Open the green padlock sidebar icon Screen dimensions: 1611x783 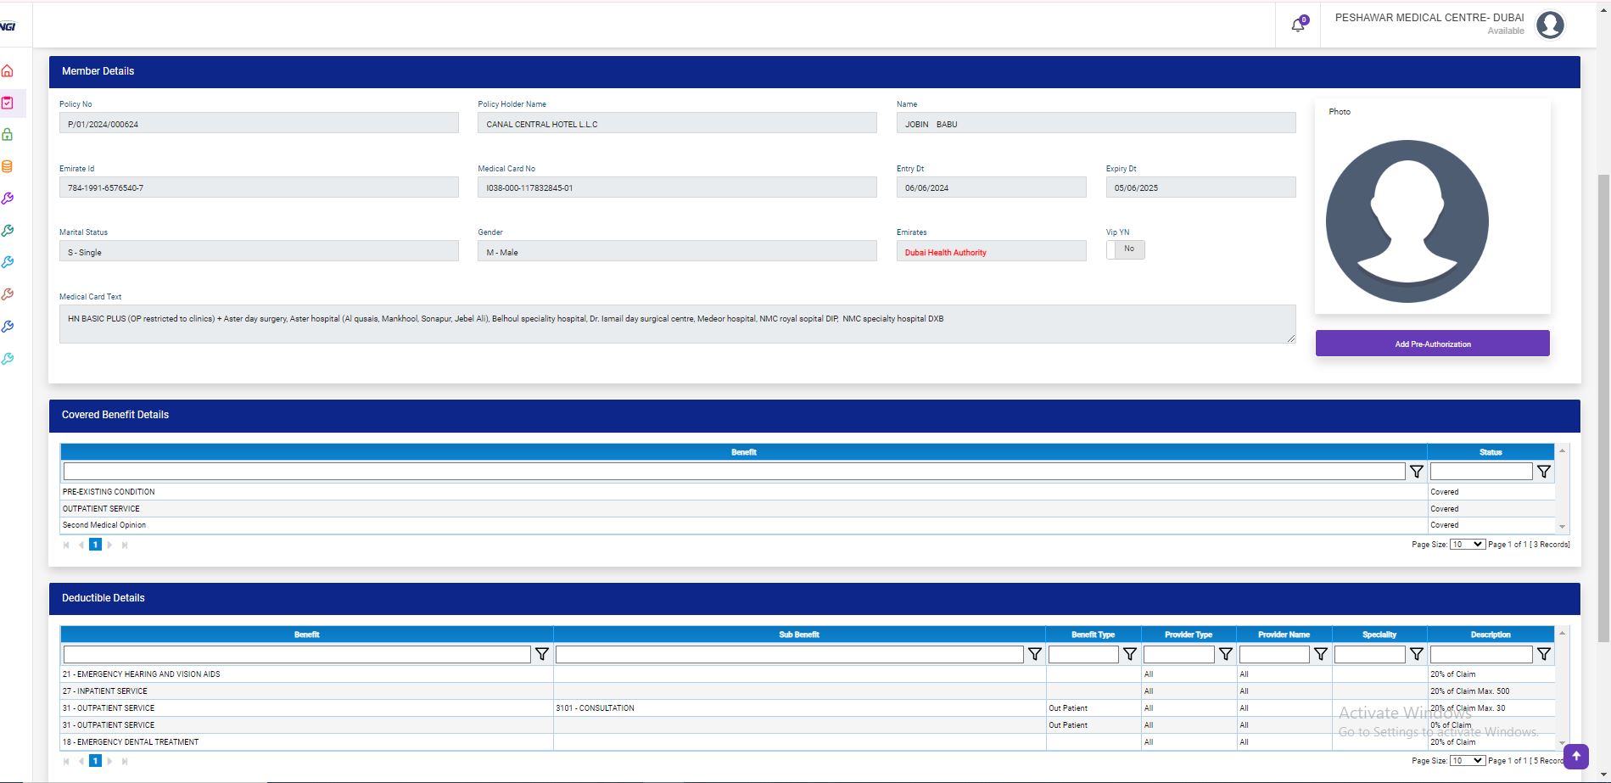click(x=8, y=135)
